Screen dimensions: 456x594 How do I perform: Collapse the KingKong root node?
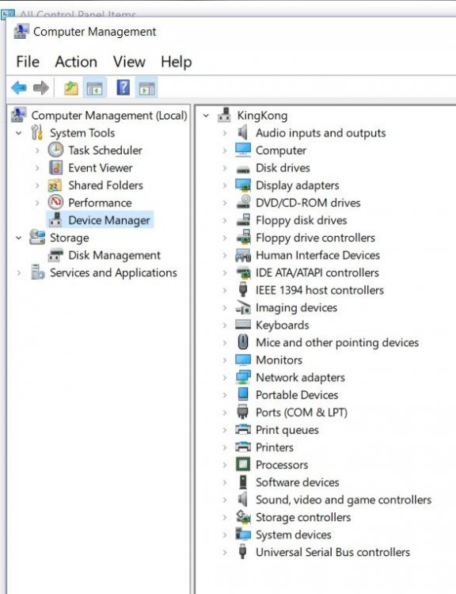pyautogui.click(x=206, y=116)
